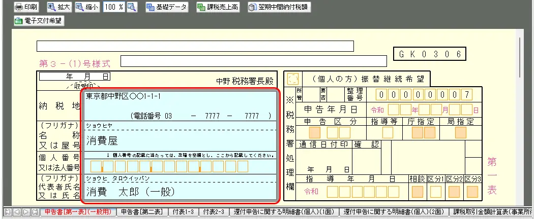Jump to the last sheet tab arrow
535x219 pixels.
click(x=34, y=212)
